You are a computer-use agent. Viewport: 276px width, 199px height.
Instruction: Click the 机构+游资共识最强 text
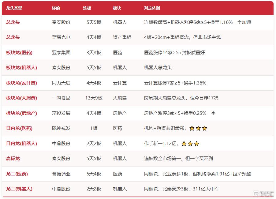click(165, 128)
